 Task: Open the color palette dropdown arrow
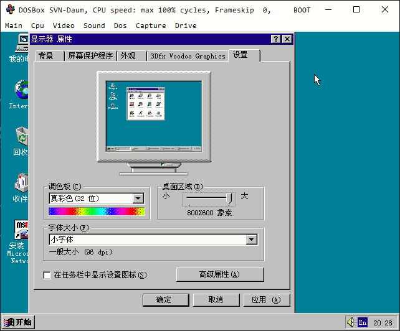point(138,198)
